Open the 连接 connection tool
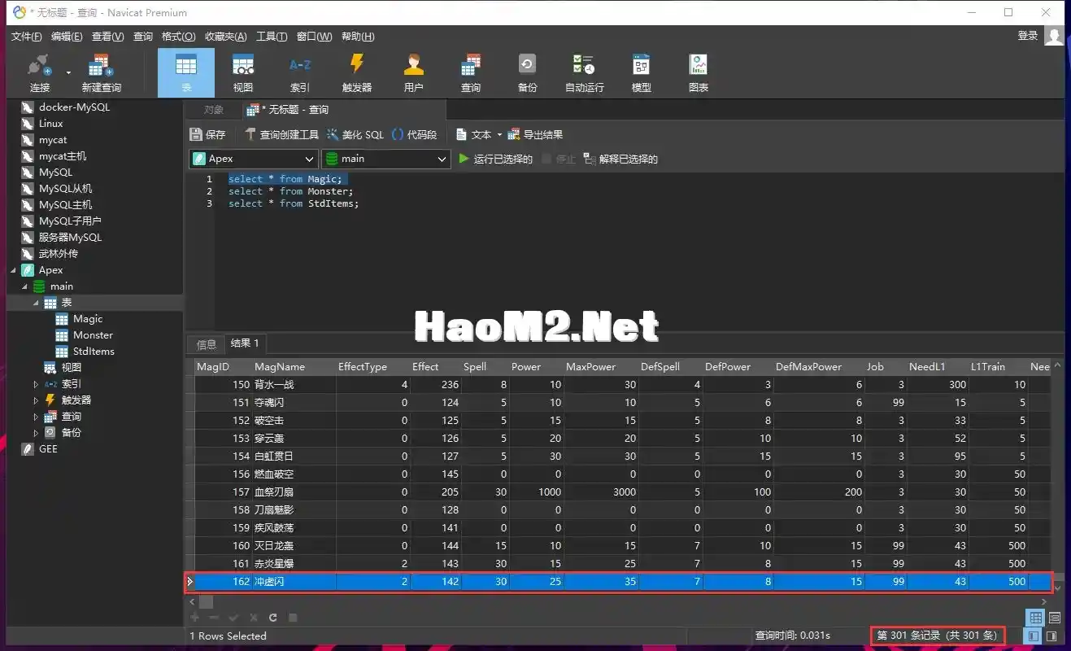 click(x=40, y=73)
